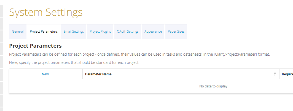The image size is (293, 111).
Task: Open the Parameter Name column filter icon
Action: tap(275, 74)
